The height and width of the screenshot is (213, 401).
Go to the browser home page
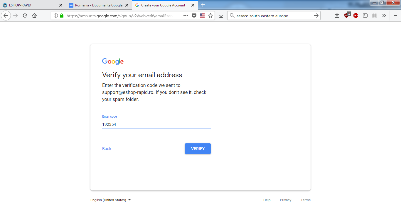click(x=34, y=16)
